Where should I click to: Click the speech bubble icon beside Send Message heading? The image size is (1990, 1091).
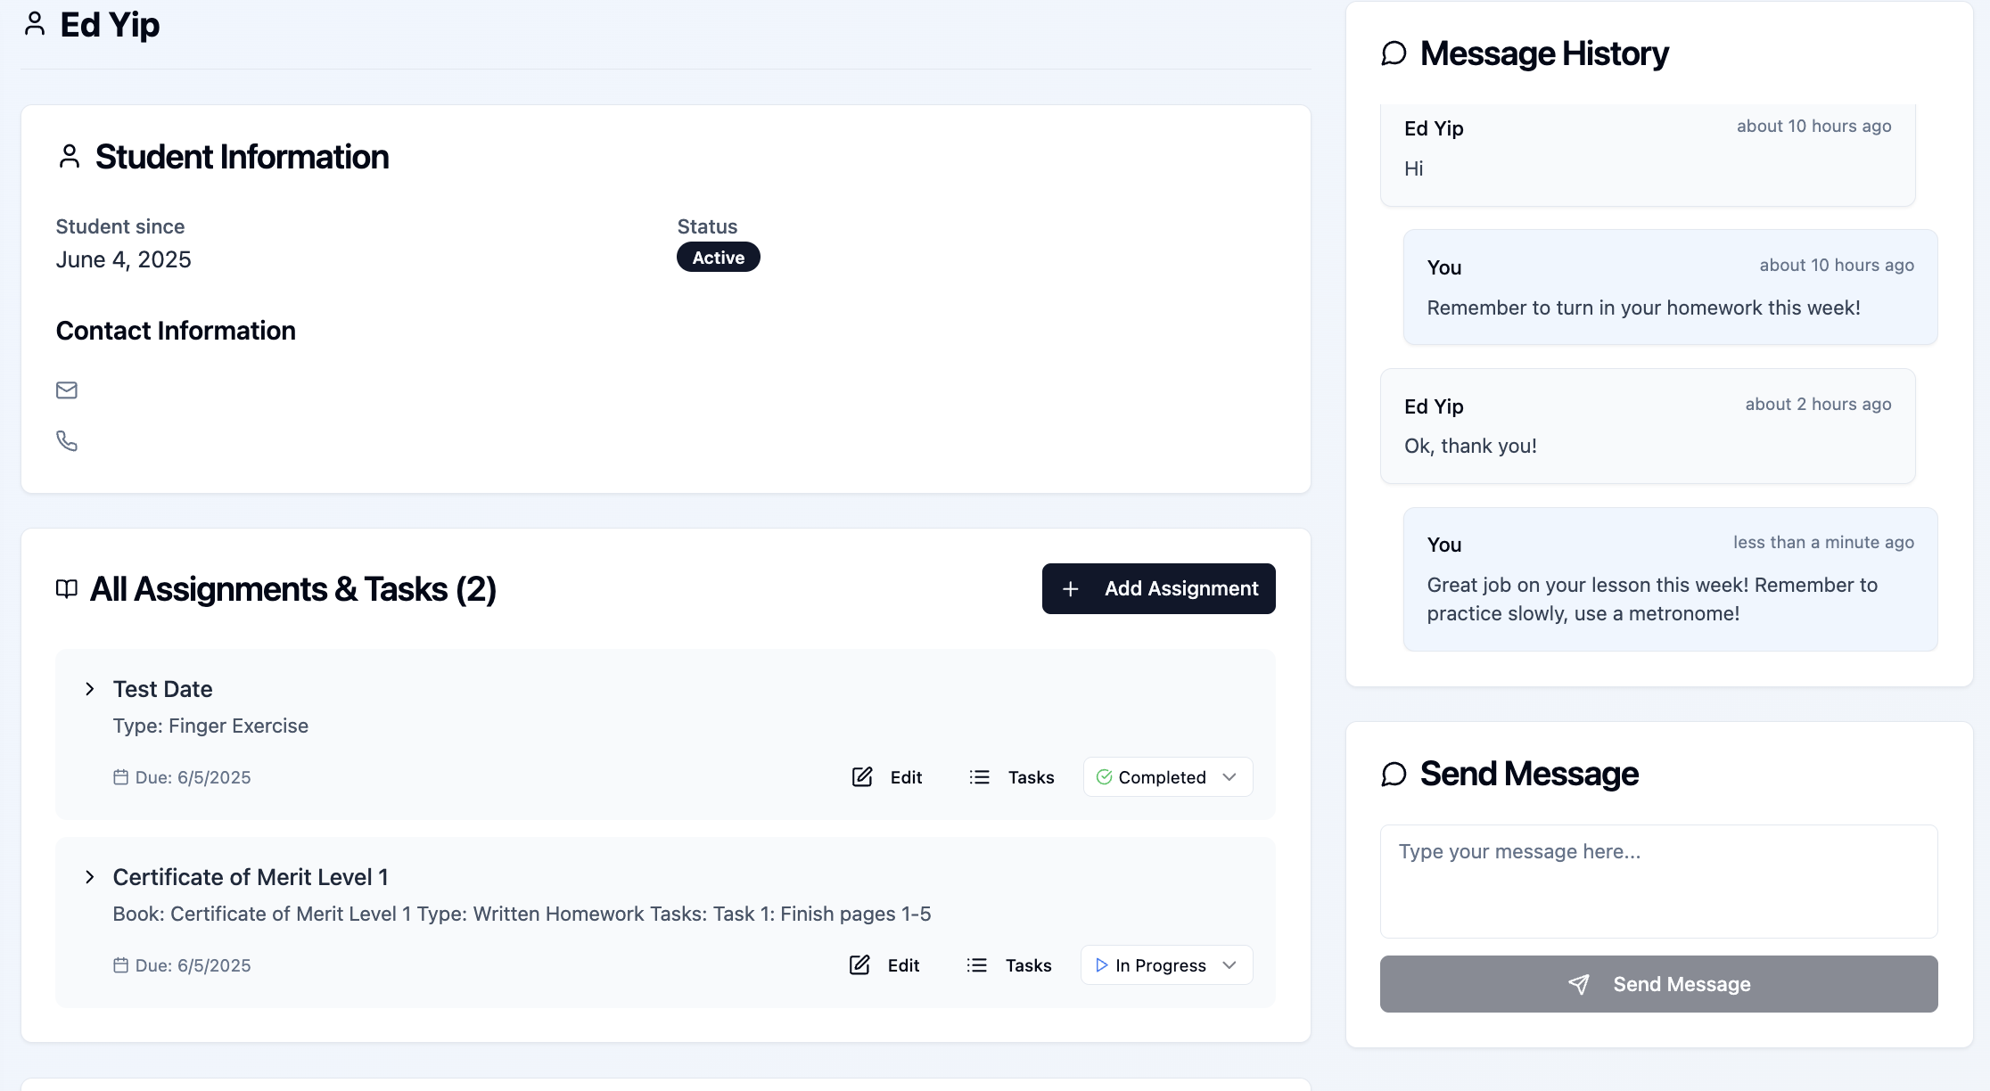coord(1393,775)
